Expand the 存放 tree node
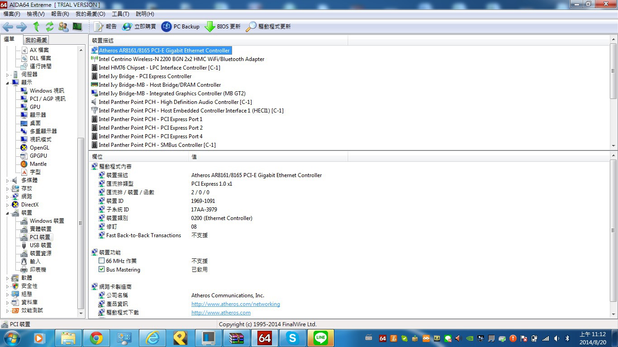The height and width of the screenshot is (347, 618). 8,188
